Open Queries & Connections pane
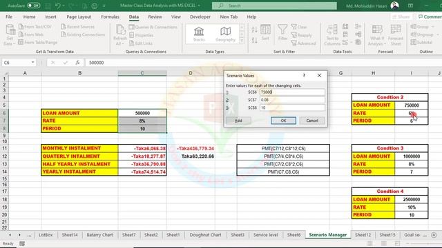Image resolution: width=442 pixels, height=248 pixels. click(x=153, y=27)
